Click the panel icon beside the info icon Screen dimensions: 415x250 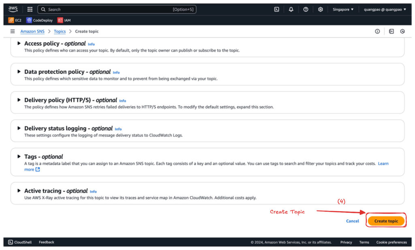391,32
